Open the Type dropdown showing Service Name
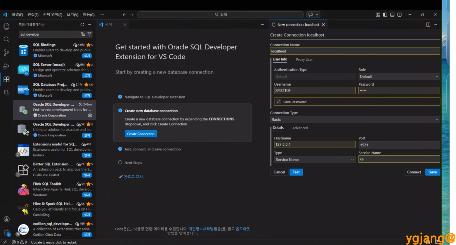The width and height of the screenshot is (456, 245). (x=315, y=159)
